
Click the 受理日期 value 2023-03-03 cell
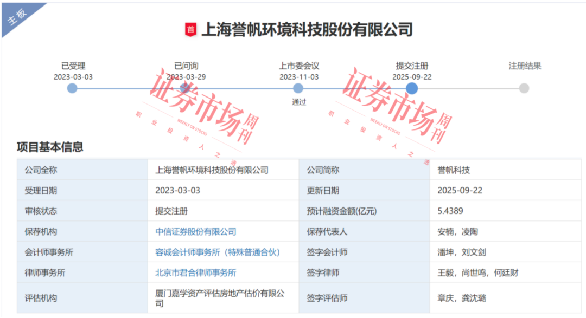click(223, 191)
